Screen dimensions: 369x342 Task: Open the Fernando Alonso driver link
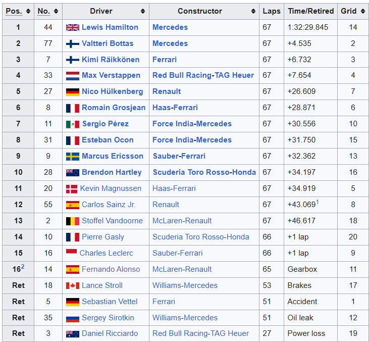pos(111,269)
